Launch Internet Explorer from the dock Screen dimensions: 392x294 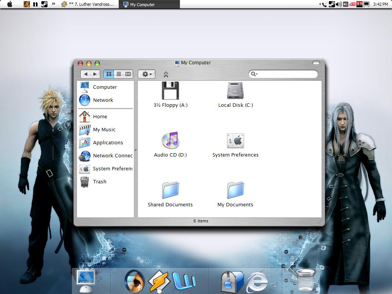[257, 282]
